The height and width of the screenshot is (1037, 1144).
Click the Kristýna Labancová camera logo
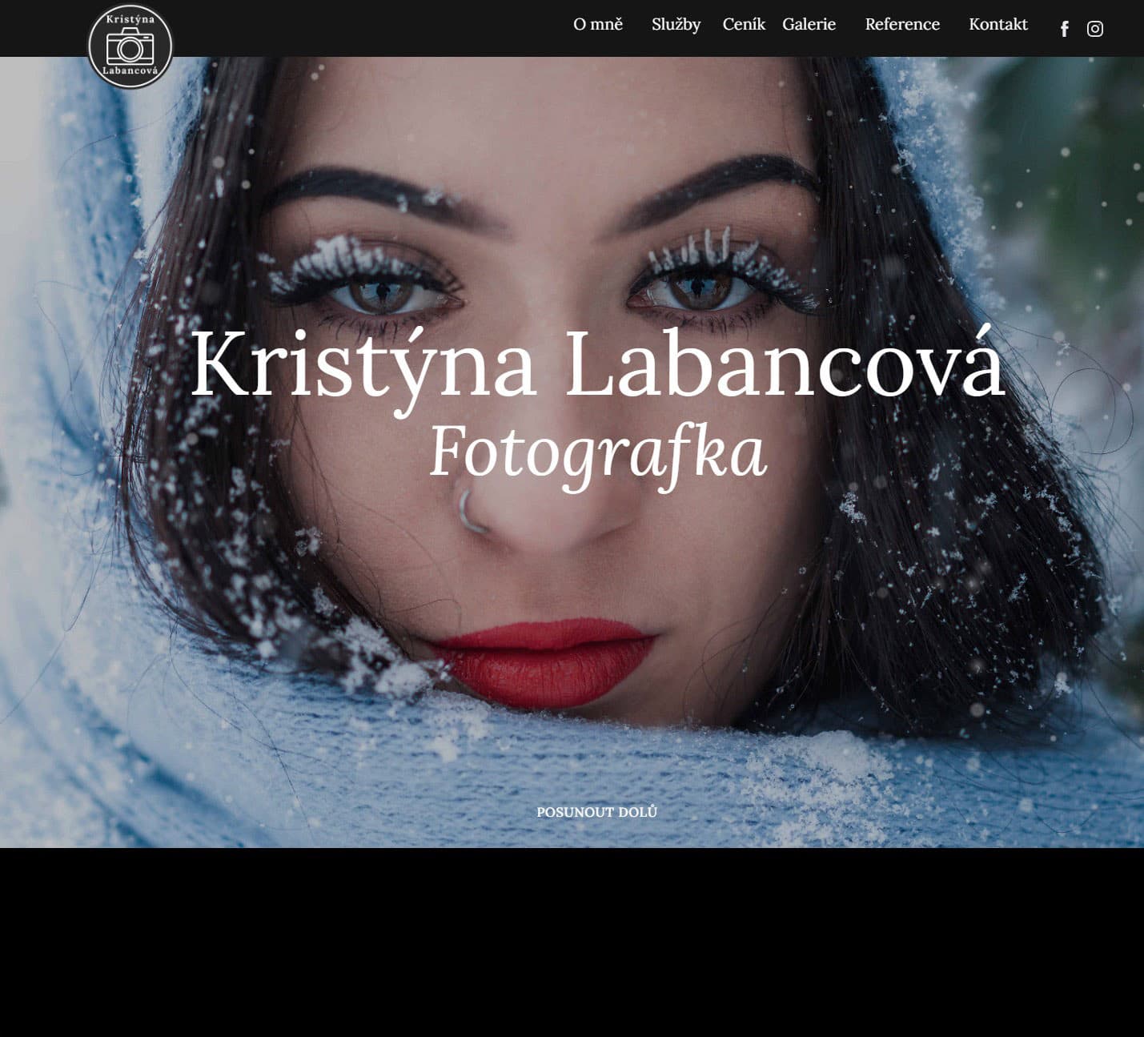point(131,46)
